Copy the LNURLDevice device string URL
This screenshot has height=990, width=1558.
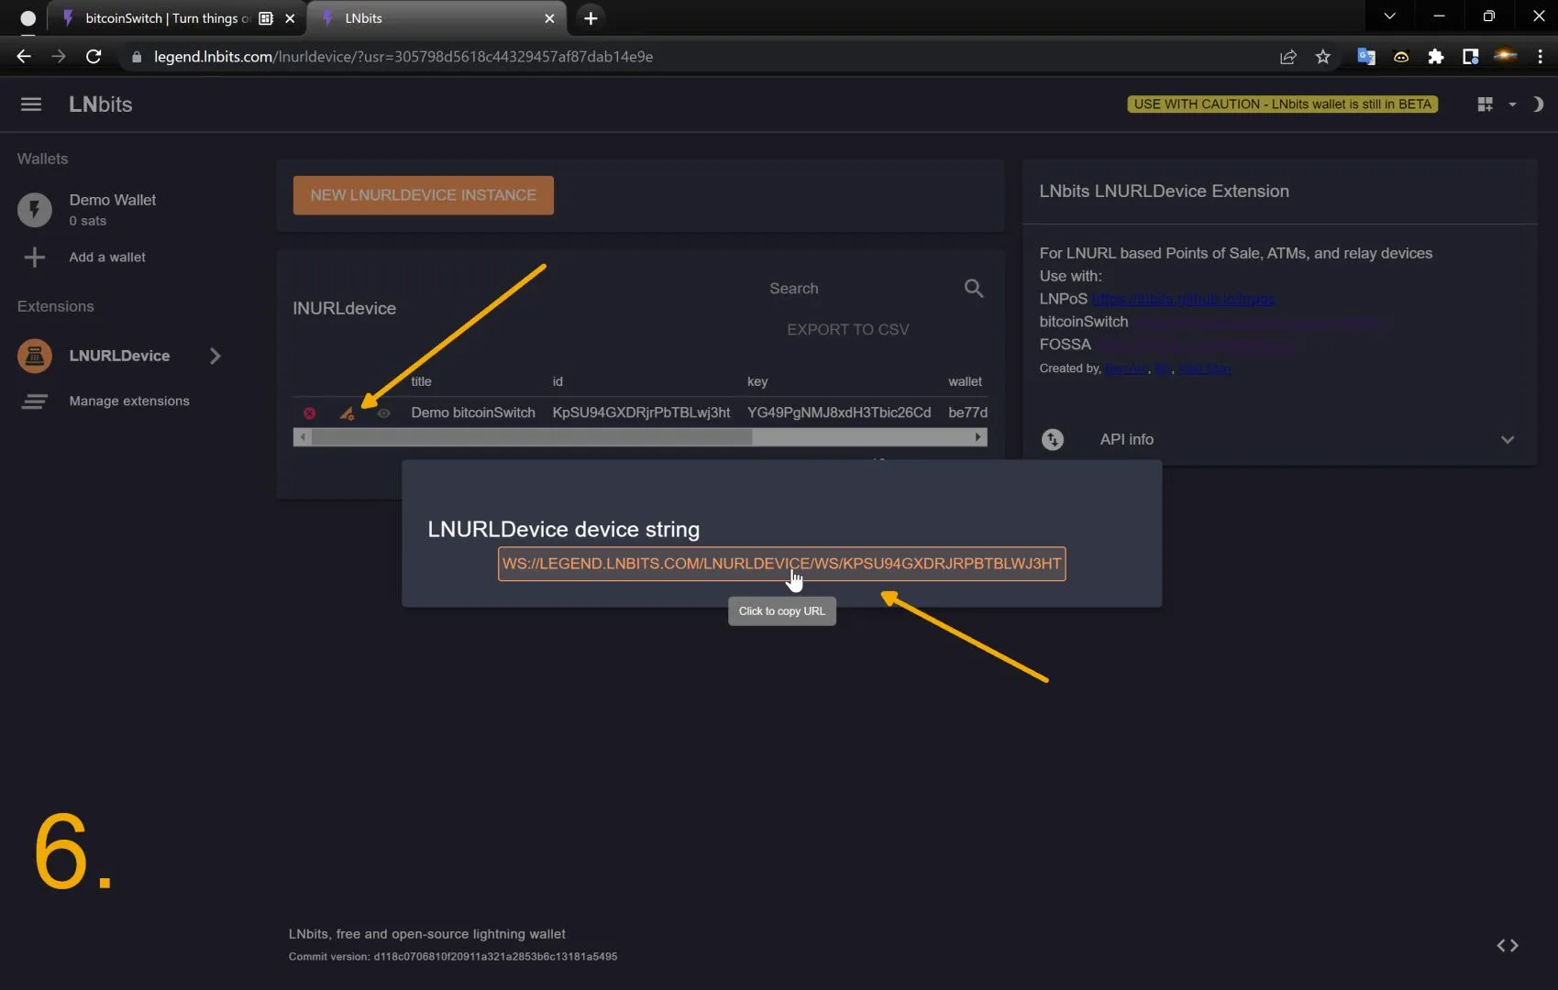click(781, 564)
